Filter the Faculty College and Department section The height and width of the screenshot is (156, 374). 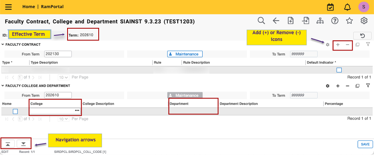click(x=368, y=86)
